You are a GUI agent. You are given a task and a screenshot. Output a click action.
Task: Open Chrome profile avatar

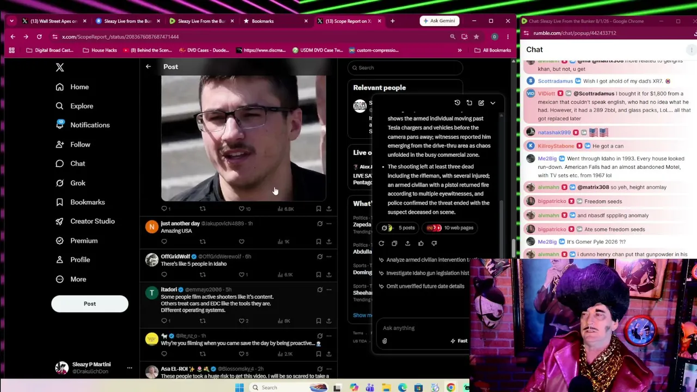(494, 36)
